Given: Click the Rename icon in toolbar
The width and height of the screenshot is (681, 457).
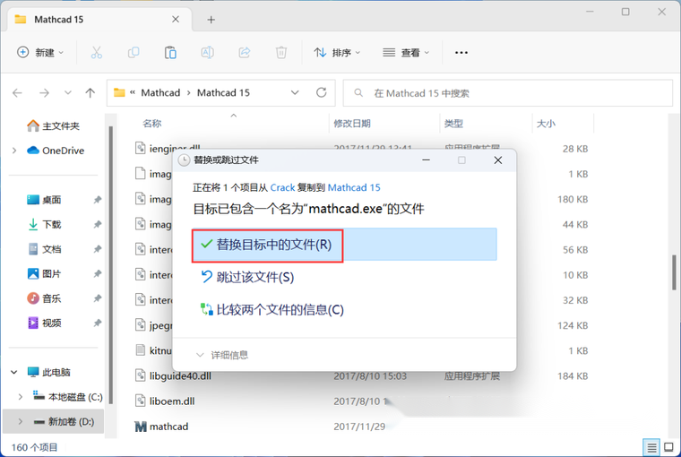Looking at the screenshot, I should point(207,53).
